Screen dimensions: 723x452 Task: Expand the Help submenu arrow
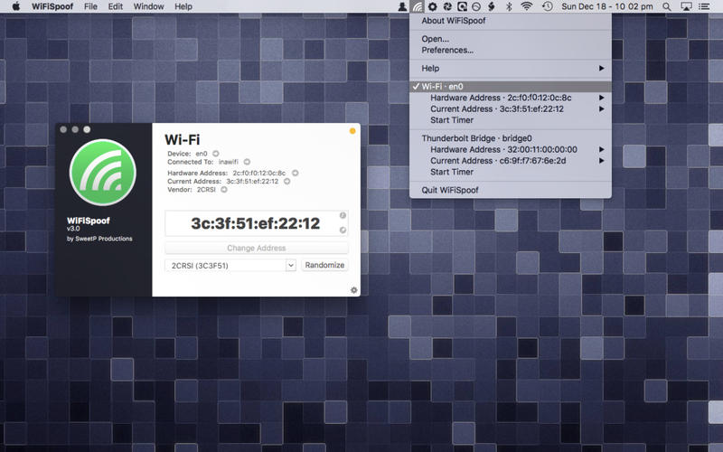(601, 69)
